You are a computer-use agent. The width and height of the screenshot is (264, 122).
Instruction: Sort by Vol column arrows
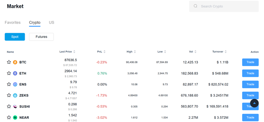click(x=195, y=52)
